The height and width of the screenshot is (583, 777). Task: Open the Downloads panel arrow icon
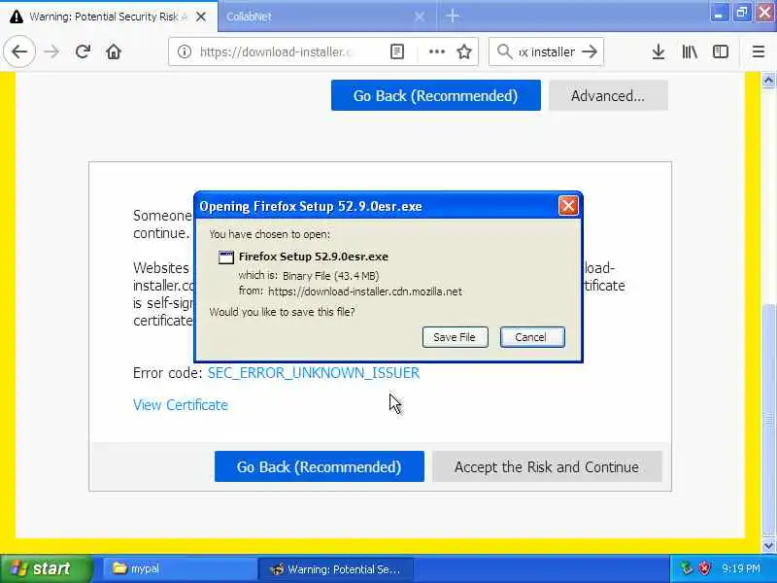click(659, 51)
